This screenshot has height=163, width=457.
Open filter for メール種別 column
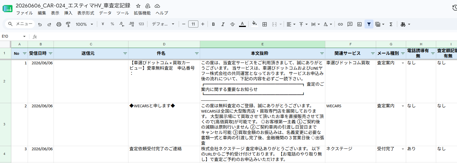coord(403,53)
